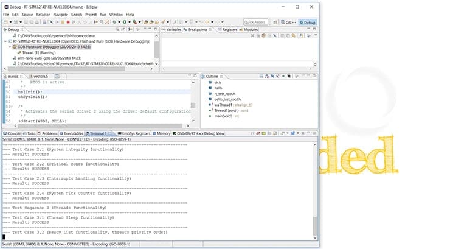Screen dimensions: 467x249
Task: Click the Remove All Breakpoints icon
Action: click(x=258, y=36)
